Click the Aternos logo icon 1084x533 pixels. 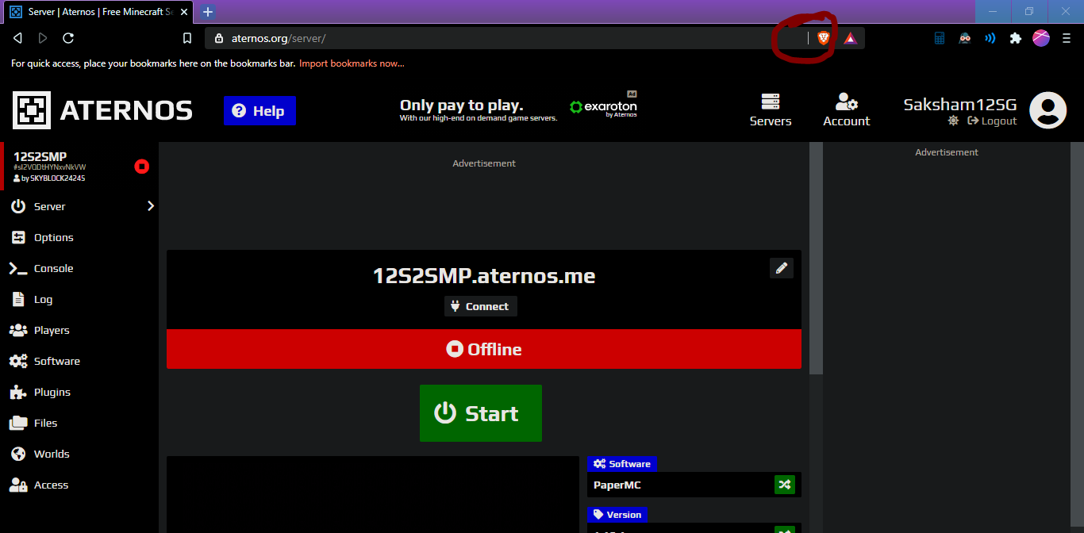32,110
